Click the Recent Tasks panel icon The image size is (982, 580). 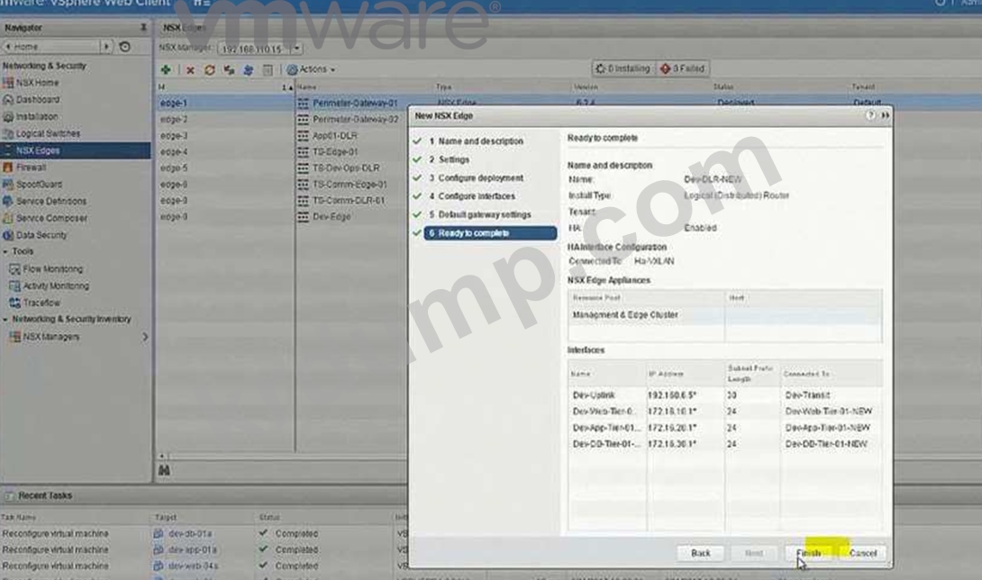click(x=9, y=495)
